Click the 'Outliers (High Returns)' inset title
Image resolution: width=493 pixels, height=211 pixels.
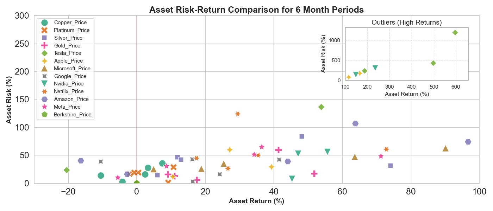pyautogui.click(x=407, y=23)
